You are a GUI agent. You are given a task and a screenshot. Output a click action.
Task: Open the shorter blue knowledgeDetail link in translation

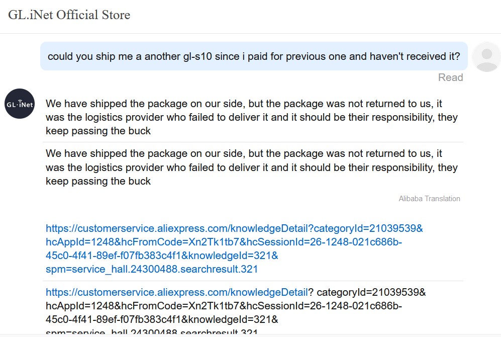tap(177, 292)
